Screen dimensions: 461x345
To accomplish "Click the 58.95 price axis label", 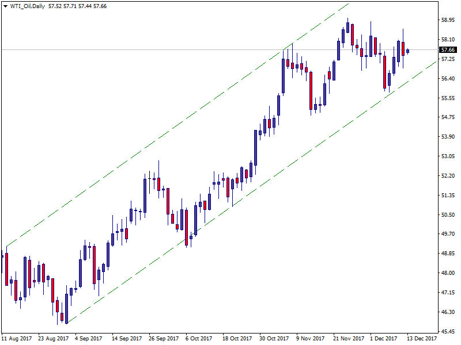I will (448, 20).
